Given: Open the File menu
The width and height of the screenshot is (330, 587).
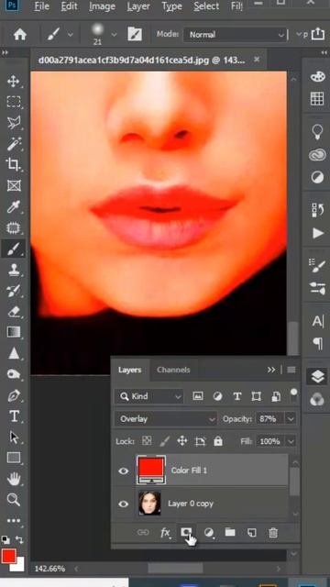Looking at the screenshot, I should 41,6.
